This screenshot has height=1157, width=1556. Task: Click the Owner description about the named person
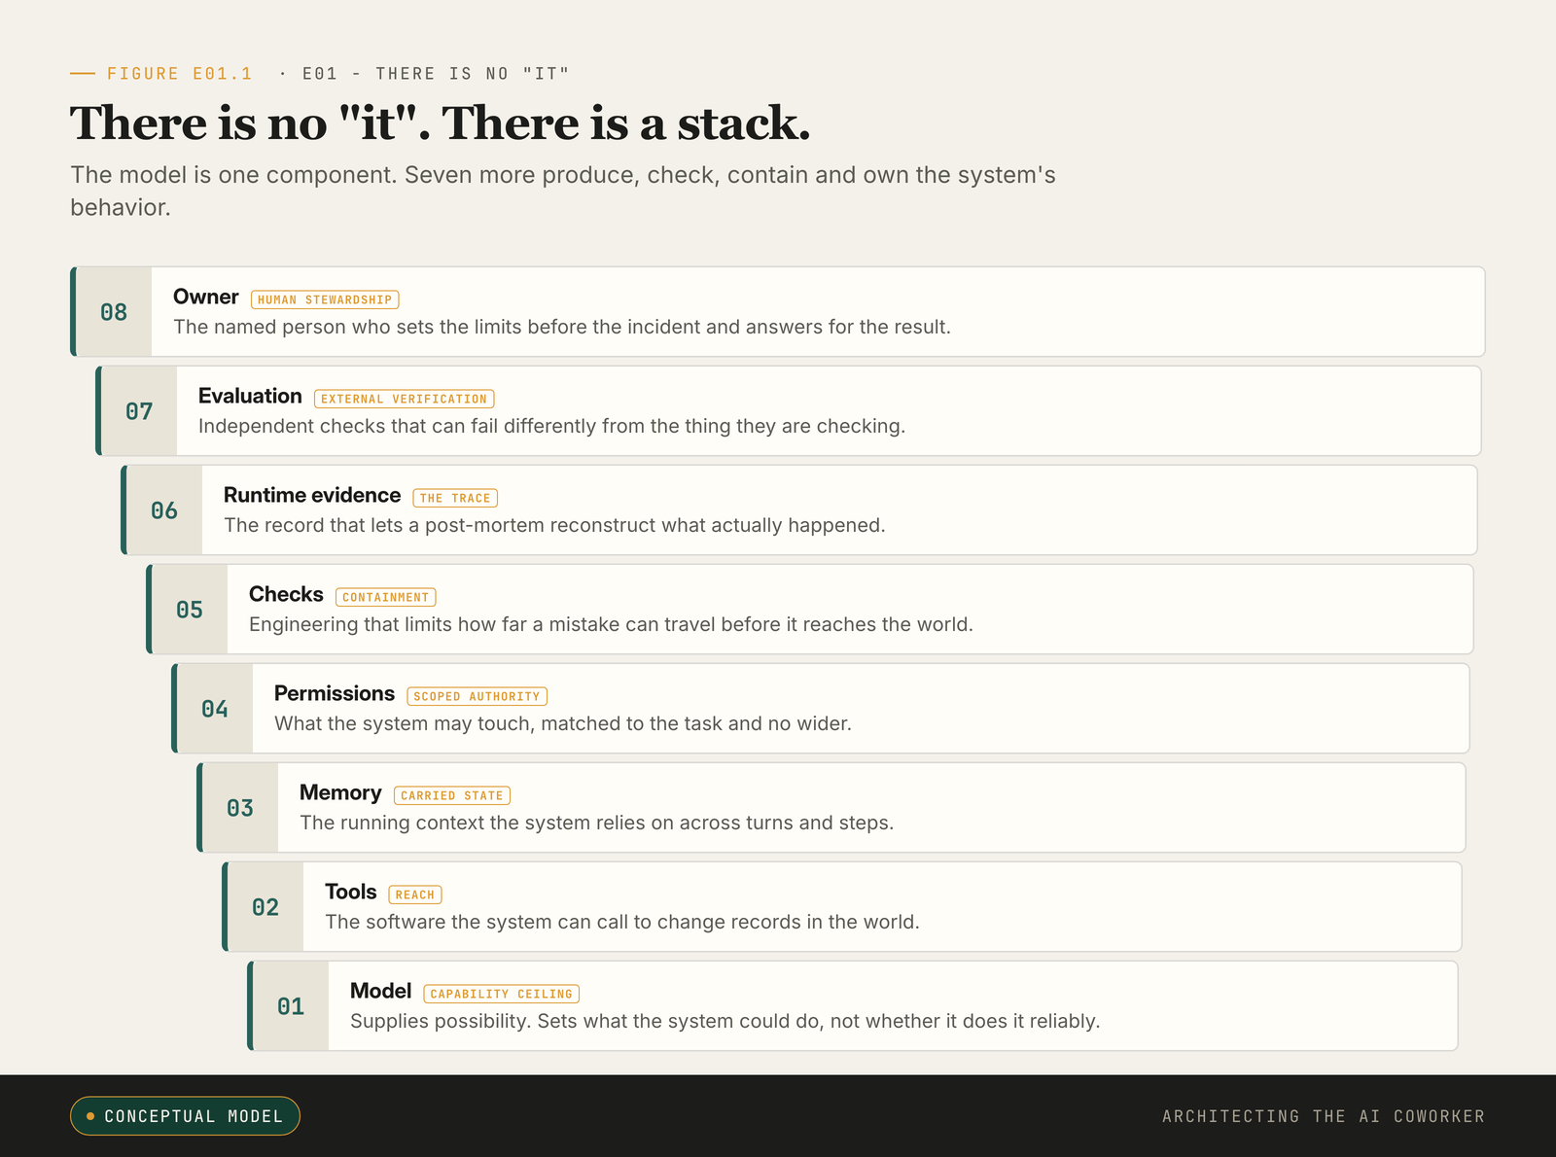point(562,327)
